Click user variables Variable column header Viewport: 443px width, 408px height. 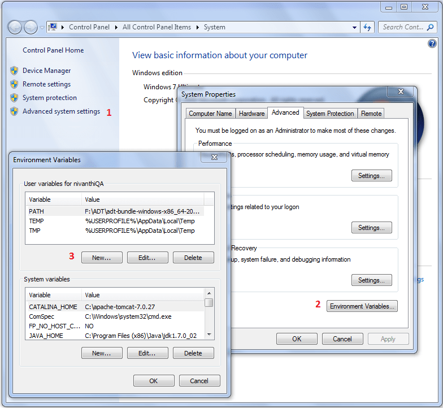click(54, 199)
